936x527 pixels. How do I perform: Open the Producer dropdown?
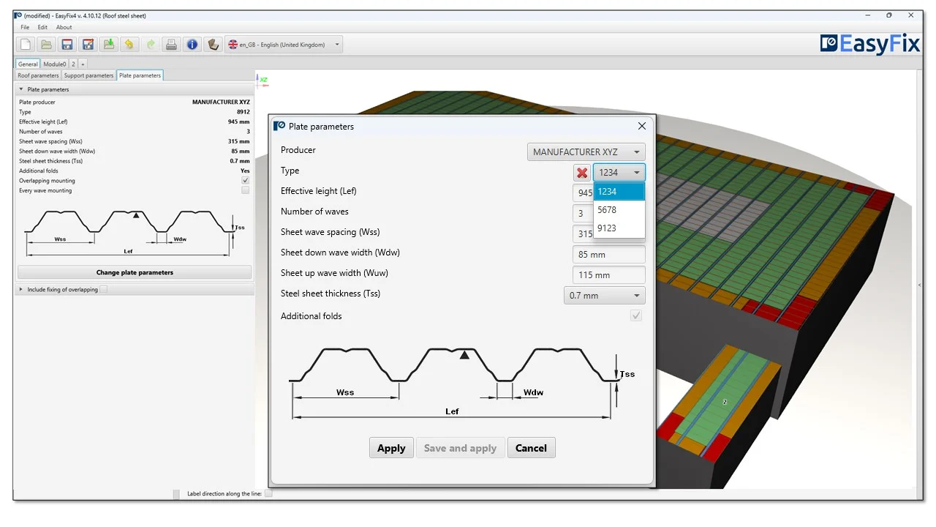point(586,152)
